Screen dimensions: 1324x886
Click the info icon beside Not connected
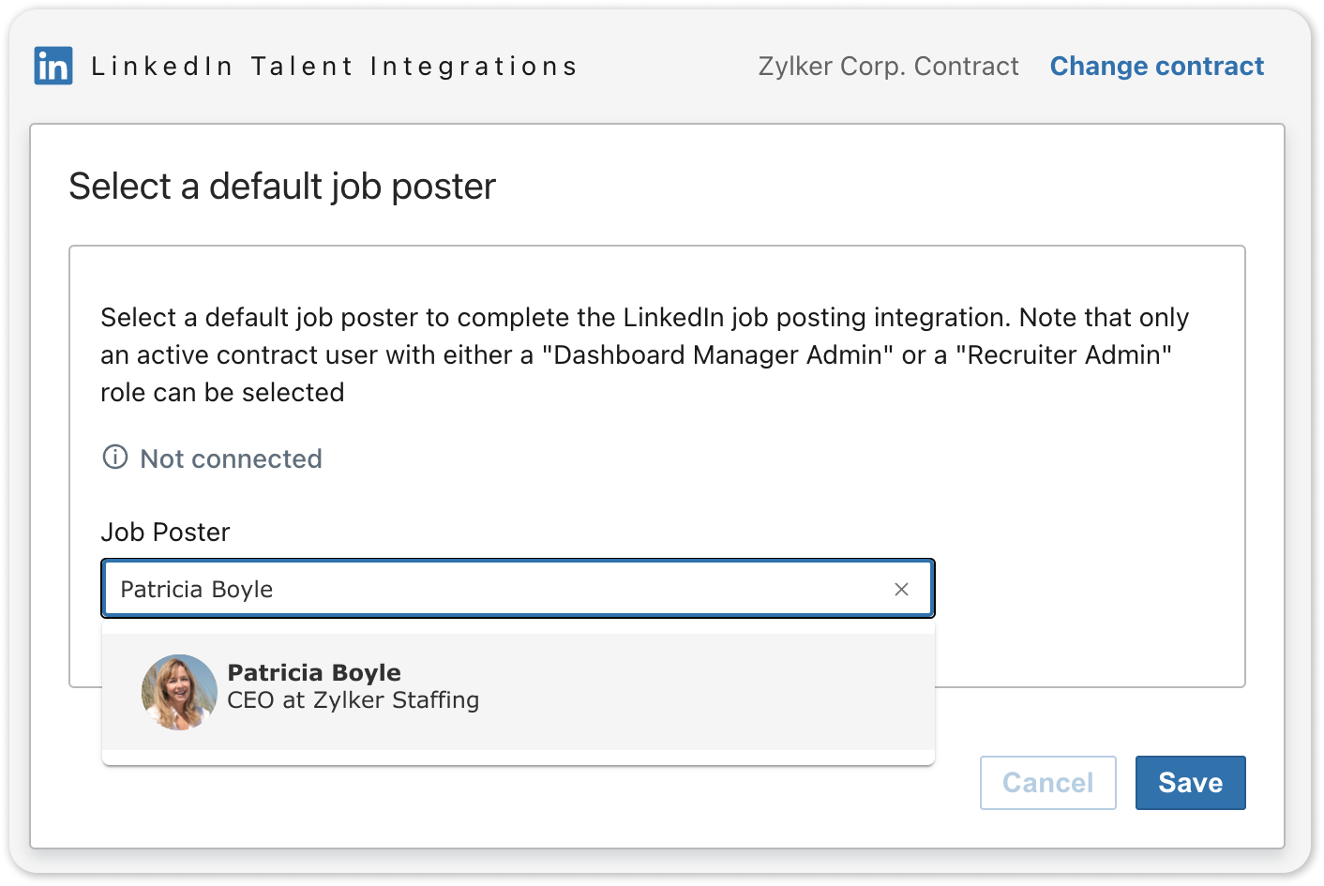coord(115,458)
